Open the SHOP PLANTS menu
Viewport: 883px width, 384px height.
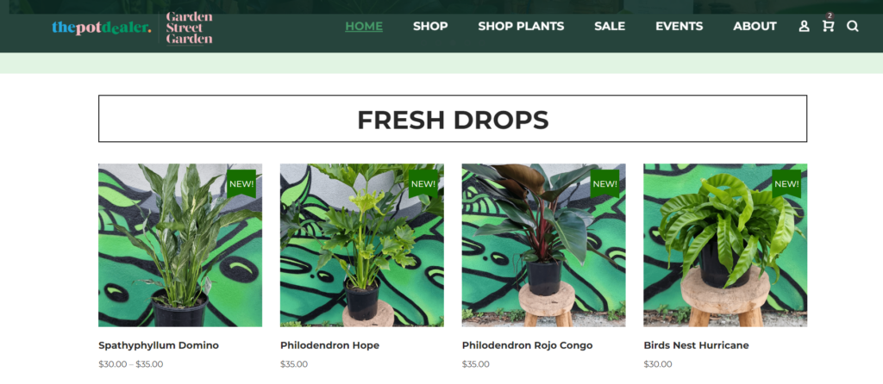[x=521, y=27]
